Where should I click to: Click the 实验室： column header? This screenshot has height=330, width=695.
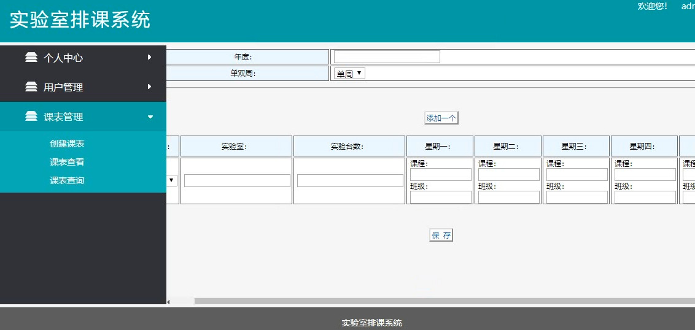(x=236, y=146)
